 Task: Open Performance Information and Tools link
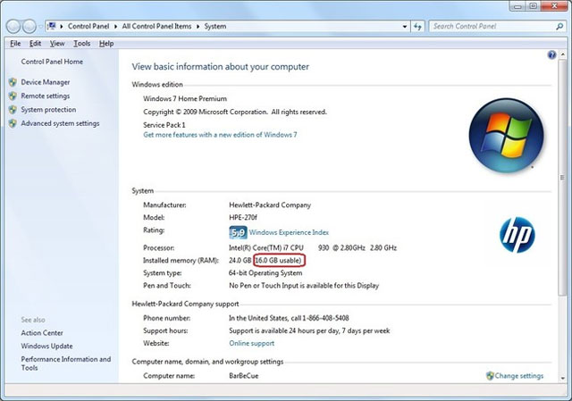click(x=65, y=363)
